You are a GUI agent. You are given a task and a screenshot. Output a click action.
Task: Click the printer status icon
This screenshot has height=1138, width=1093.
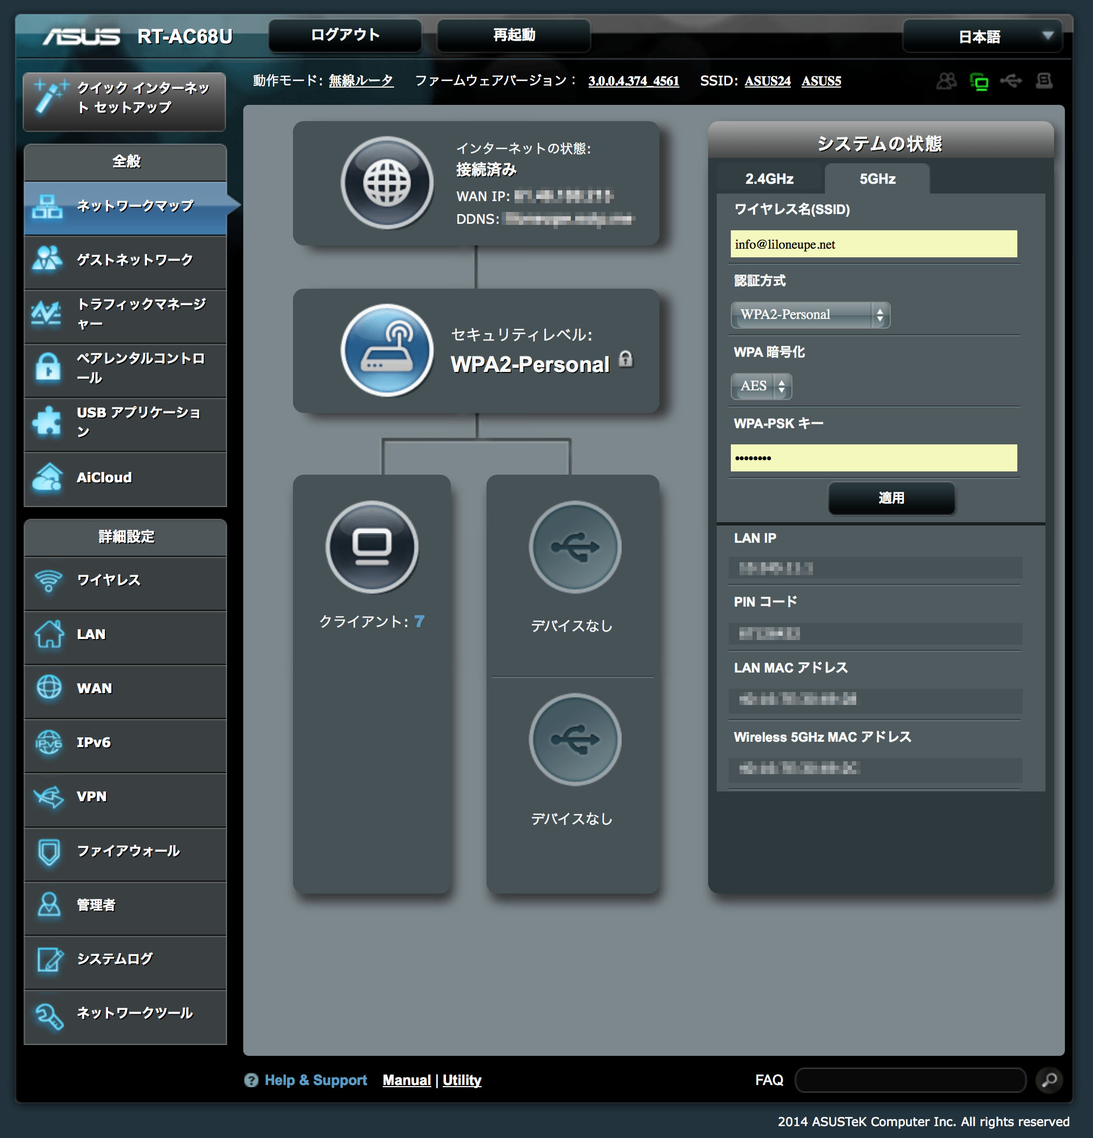(1044, 81)
